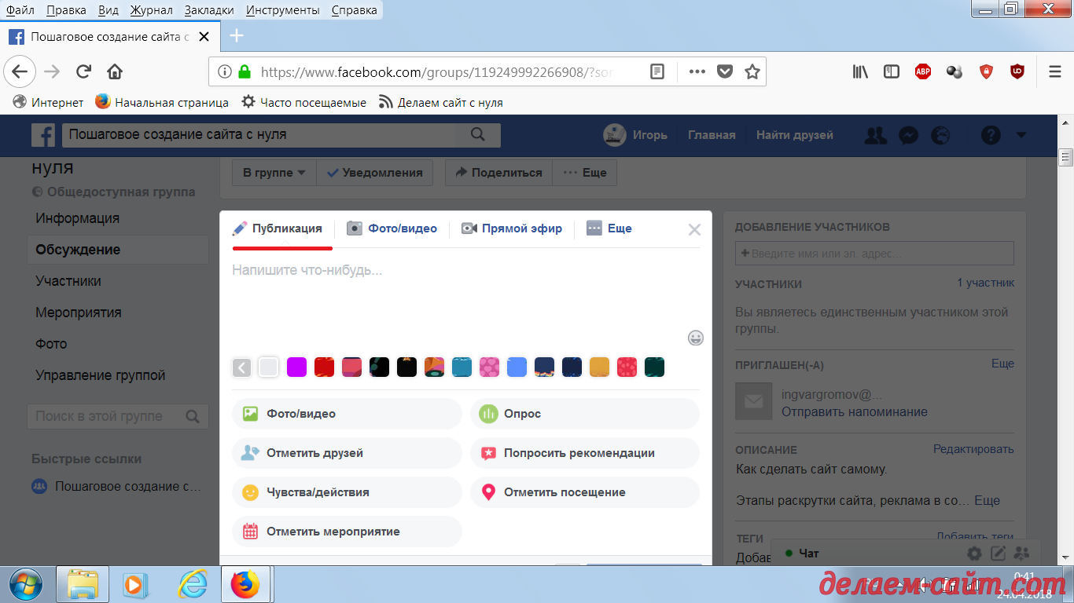Switch to the Фото/видео composer tab
The image size is (1074, 603).
[x=392, y=228]
